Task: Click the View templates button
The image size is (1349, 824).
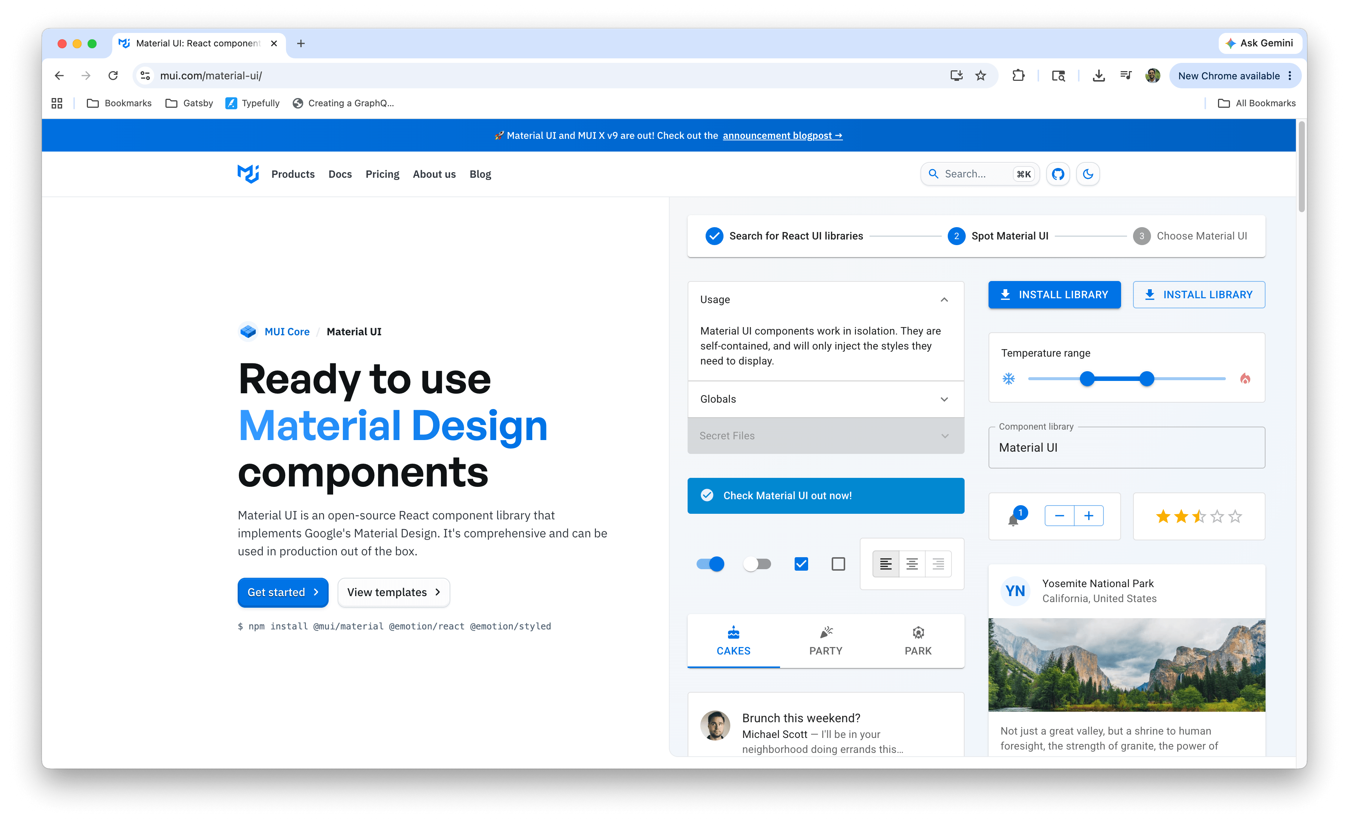Action: coord(394,592)
